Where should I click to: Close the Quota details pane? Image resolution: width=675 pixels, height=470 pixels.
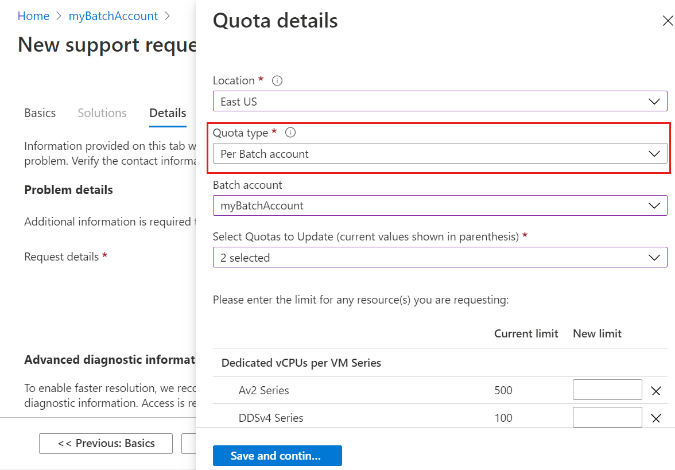pos(668,20)
